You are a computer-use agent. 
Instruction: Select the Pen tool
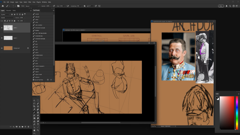(x=34, y=124)
